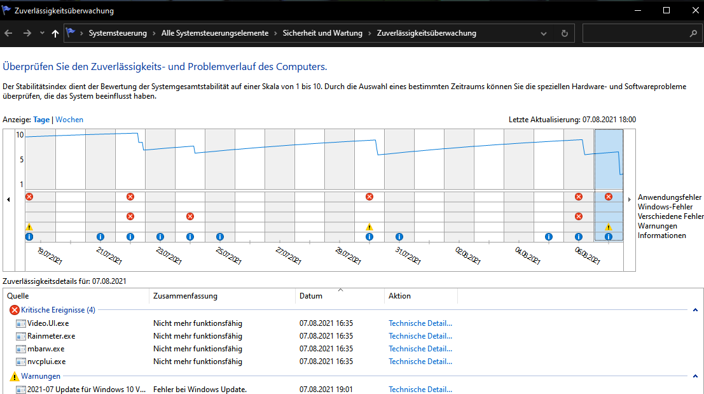Select the miscellaneous failure icon on 06.08.2021

coord(579,216)
